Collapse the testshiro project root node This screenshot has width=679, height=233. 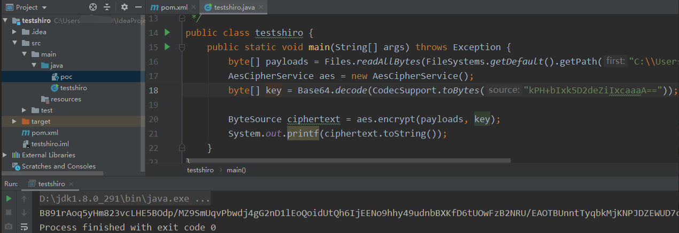point(5,21)
